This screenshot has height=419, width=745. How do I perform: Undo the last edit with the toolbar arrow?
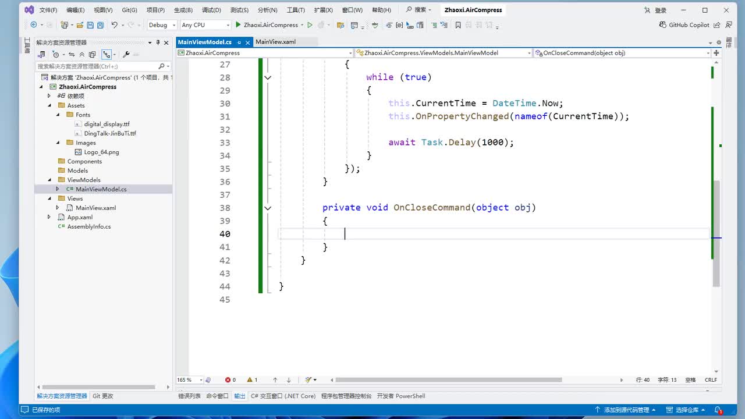click(114, 25)
